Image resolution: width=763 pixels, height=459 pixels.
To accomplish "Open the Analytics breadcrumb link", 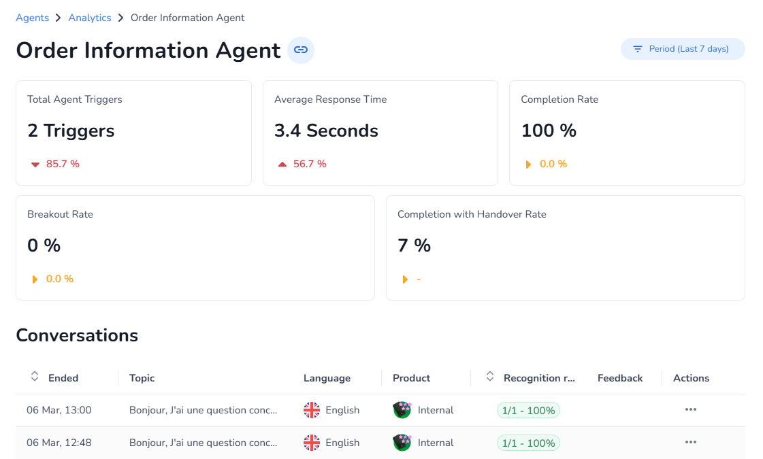I will tap(90, 18).
